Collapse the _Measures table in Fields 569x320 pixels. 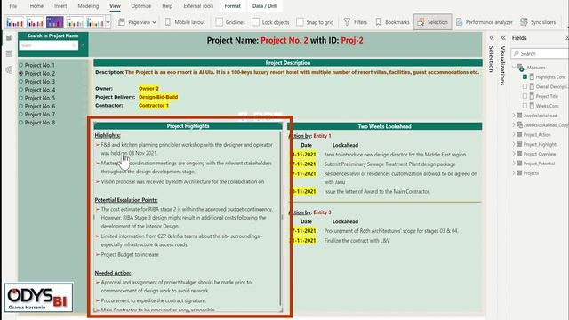tap(514, 68)
